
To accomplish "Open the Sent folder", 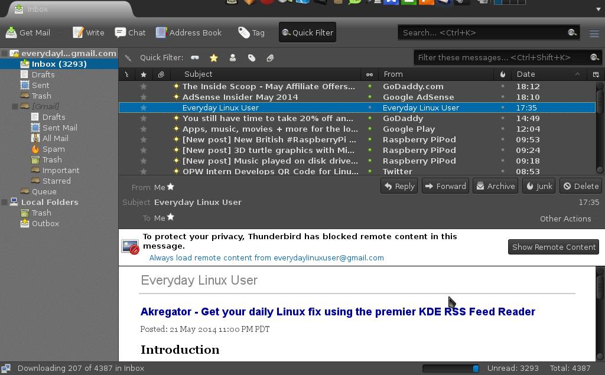I will 40,85.
